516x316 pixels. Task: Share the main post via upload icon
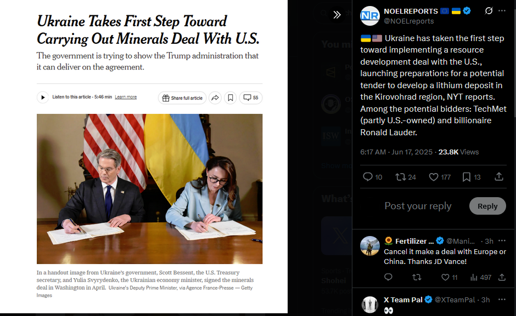click(499, 177)
